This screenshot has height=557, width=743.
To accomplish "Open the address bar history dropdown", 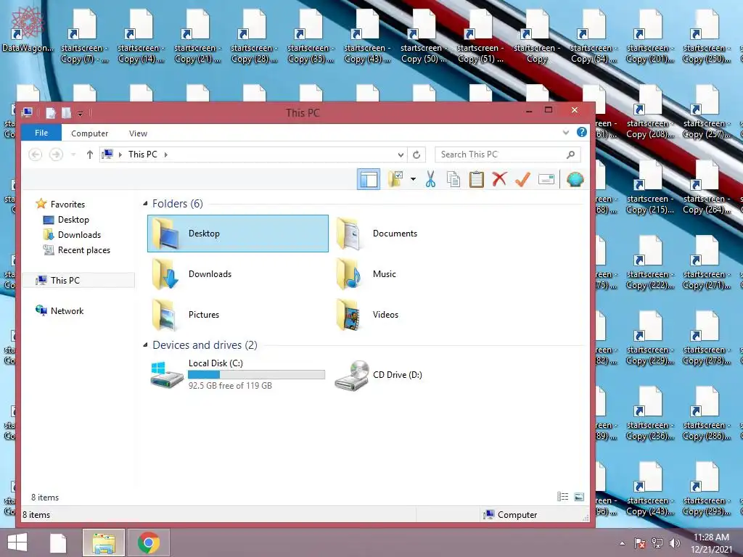I will (x=401, y=154).
